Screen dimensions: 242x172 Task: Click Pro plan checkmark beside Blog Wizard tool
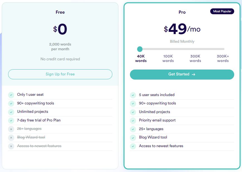133,138
